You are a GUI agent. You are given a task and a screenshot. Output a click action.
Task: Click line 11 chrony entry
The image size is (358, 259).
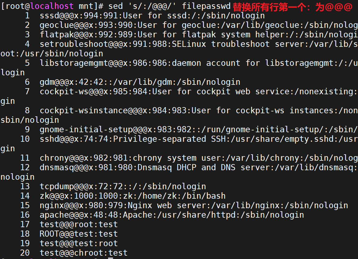tap(199, 158)
